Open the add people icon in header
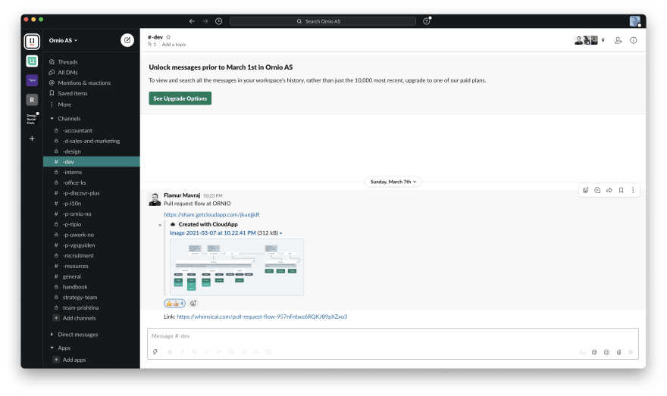The image size is (667, 396). click(618, 40)
